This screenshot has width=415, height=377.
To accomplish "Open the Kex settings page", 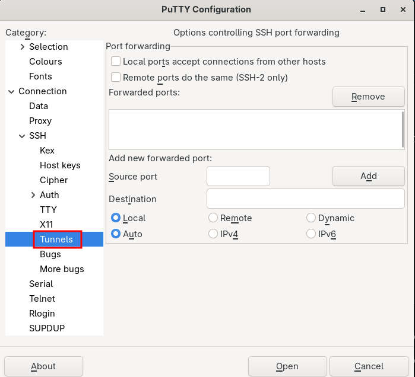I will 47,151.
